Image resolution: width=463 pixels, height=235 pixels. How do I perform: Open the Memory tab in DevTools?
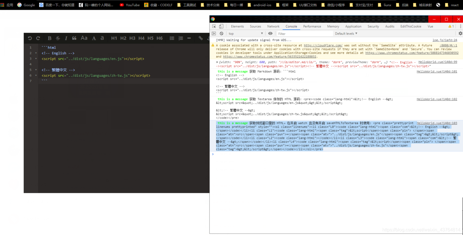[333, 26]
